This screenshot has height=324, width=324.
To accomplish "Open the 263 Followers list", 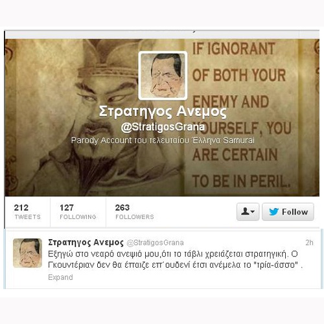I will tap(134, 212).
